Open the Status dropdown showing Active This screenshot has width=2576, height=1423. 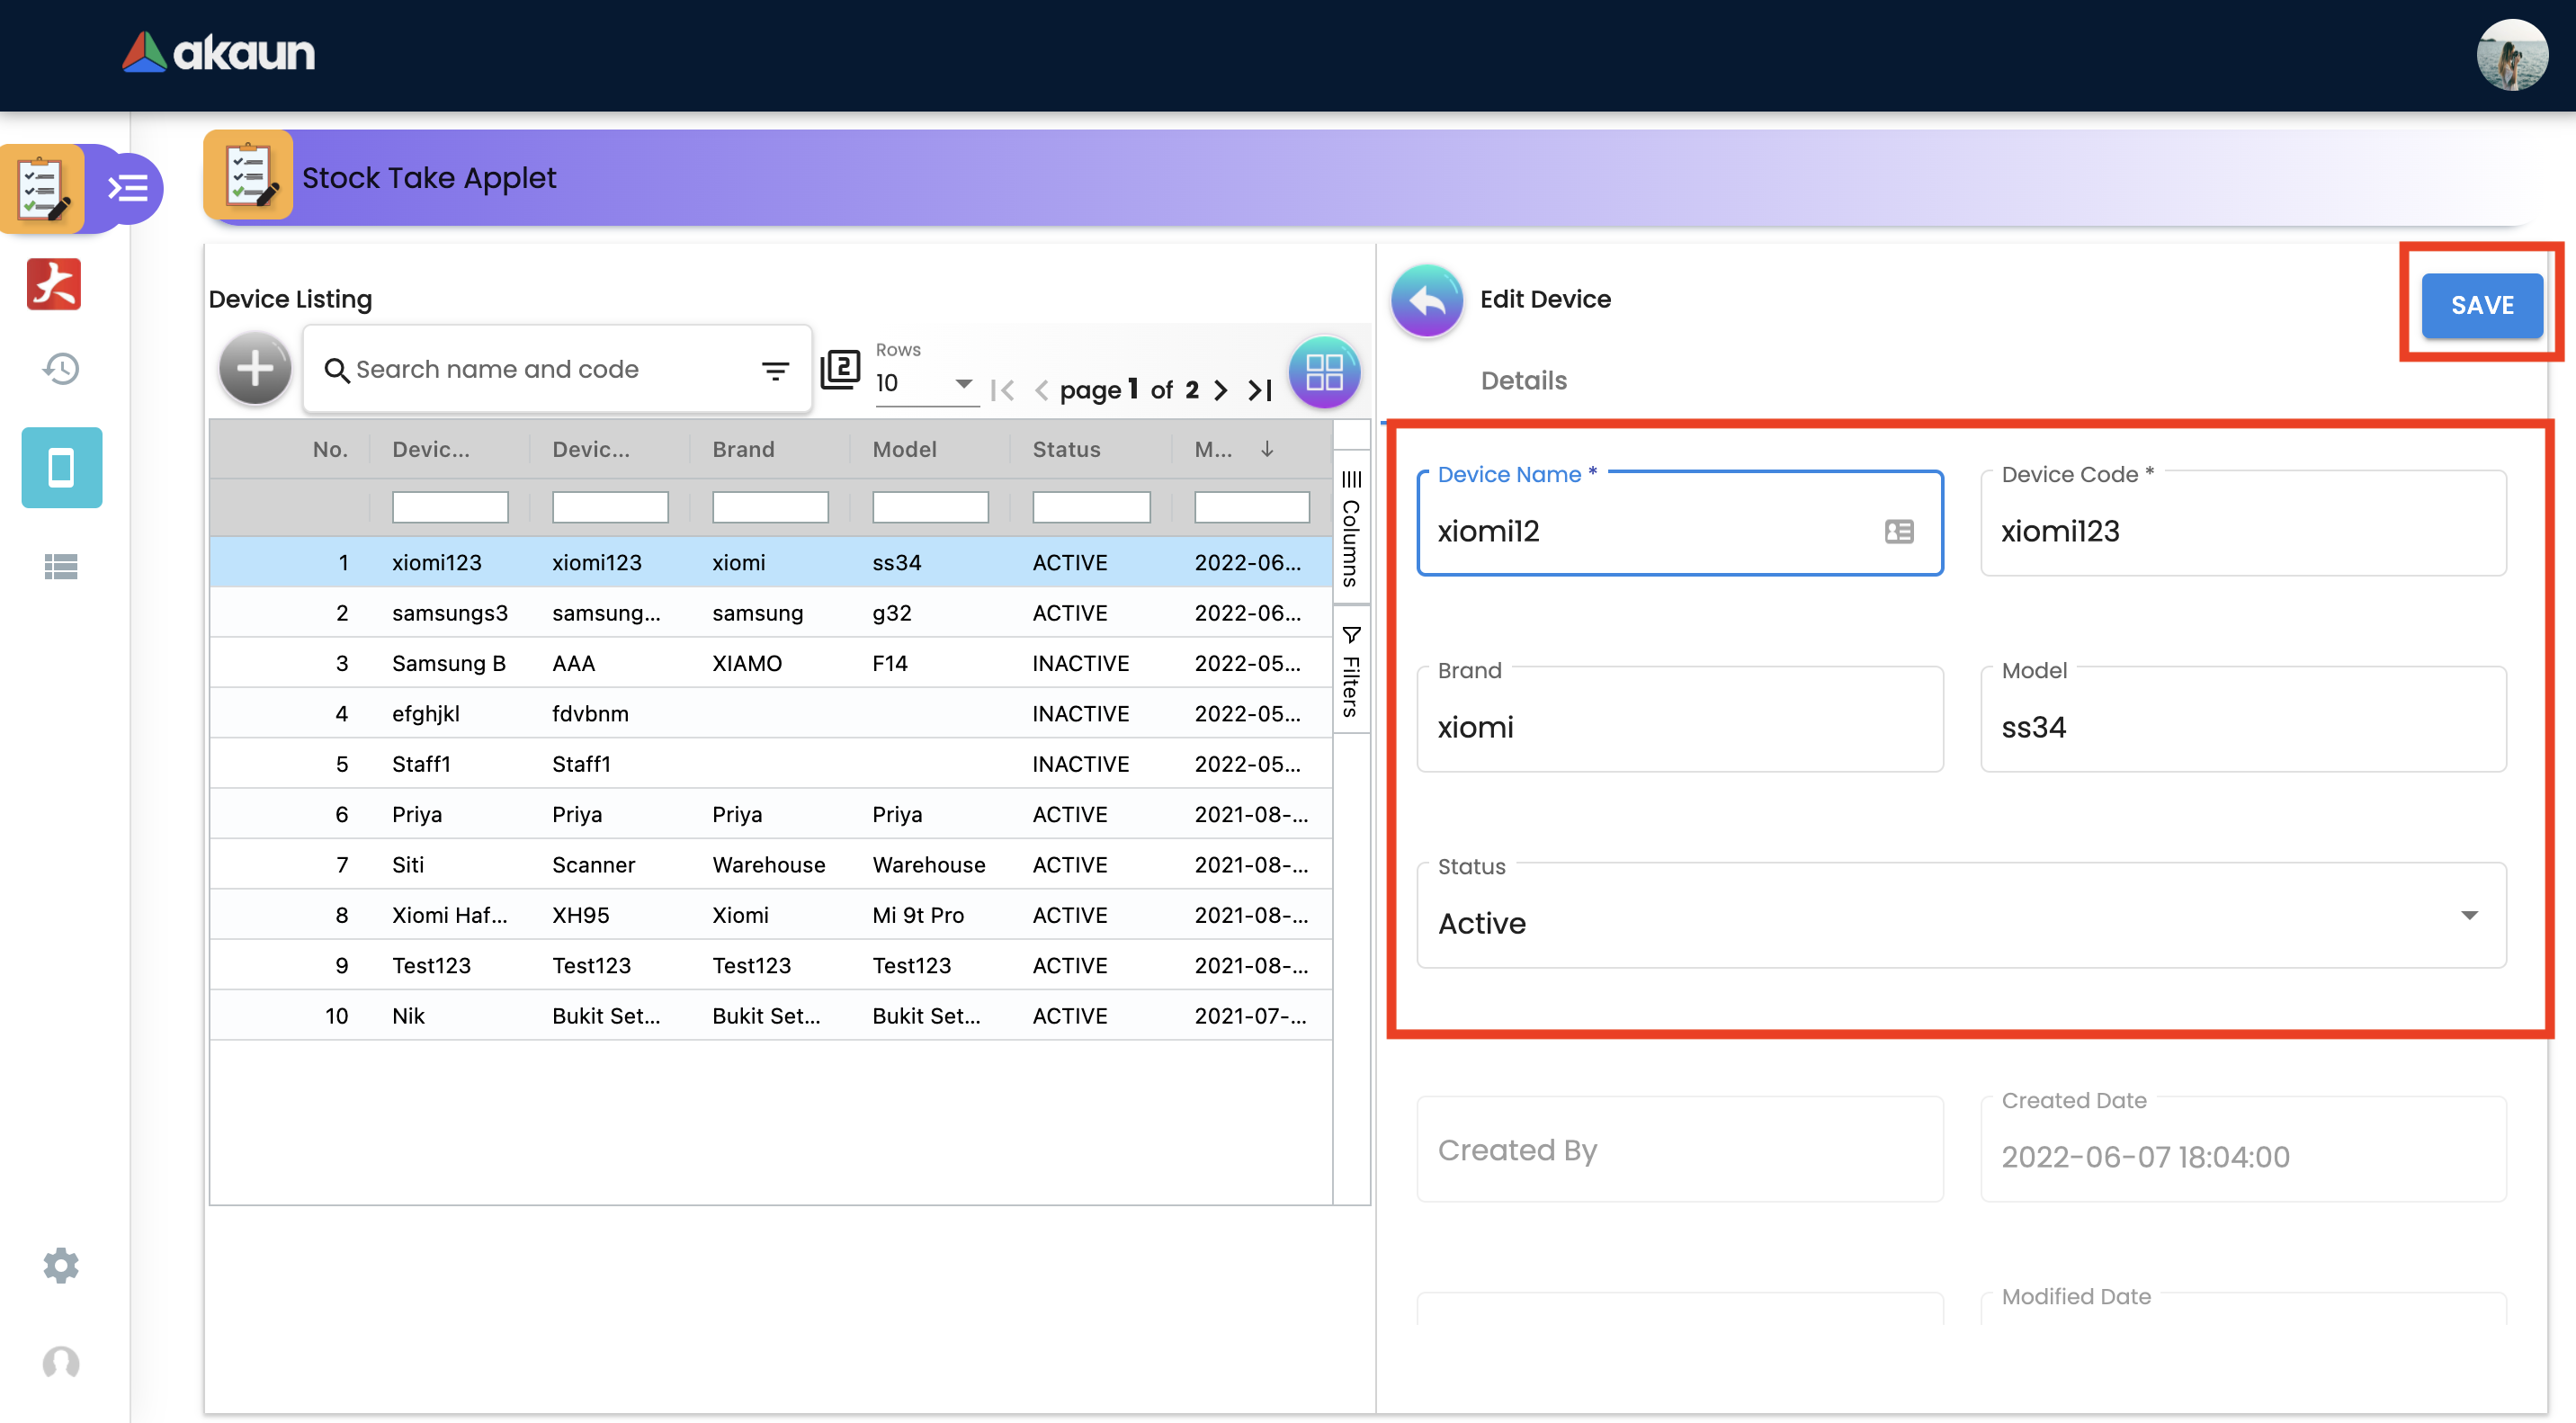click(1960, 916)
